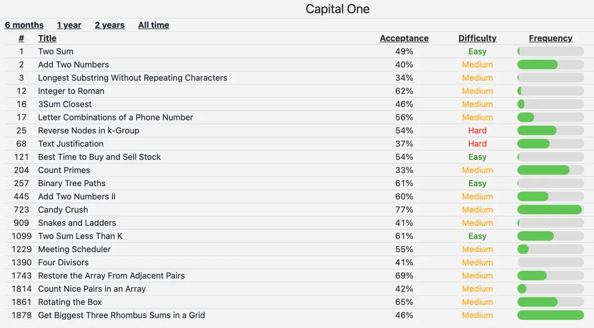Open the Two Sum problem
This screenshot has height=328, width=594.
55,52
